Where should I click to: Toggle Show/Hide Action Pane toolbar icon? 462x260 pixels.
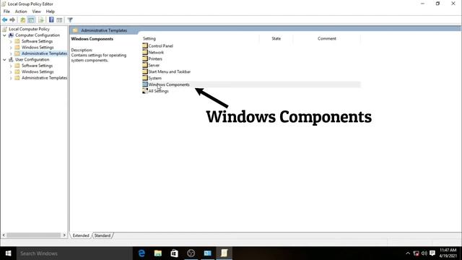pos(59,20)
